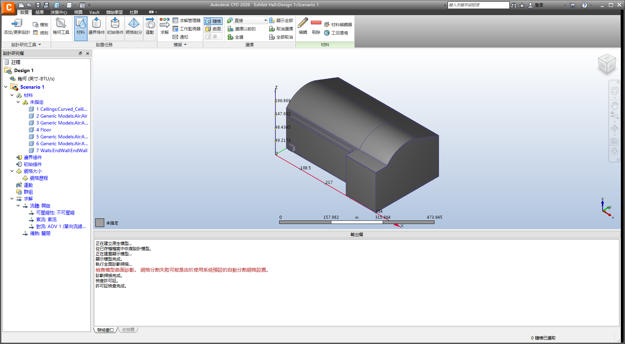Switch to the 結果 ribbon tab
Image resolution: width=625 pixels, height=344 pixels.
[40, 12]
